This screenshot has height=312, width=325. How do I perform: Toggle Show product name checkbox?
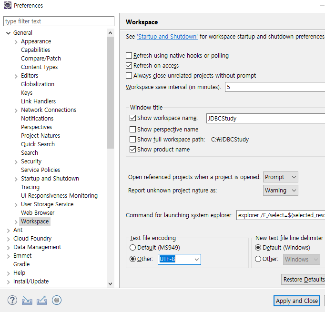tap(132, 149)
